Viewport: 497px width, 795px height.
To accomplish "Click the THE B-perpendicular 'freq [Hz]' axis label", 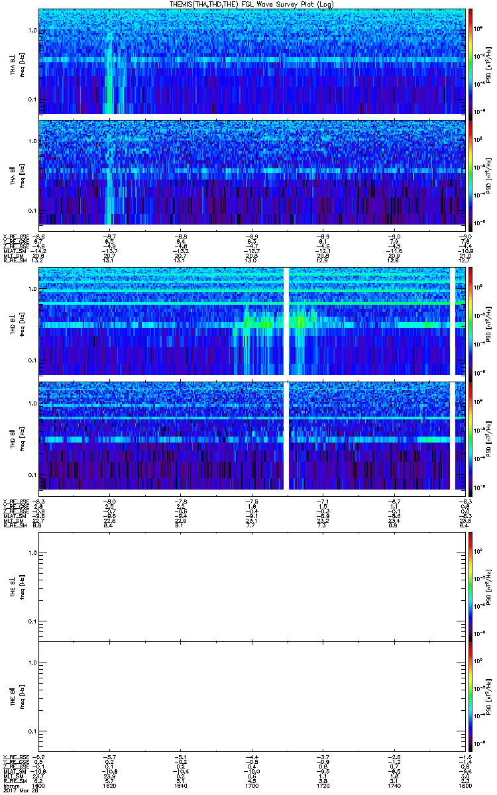I will (22, 586).
